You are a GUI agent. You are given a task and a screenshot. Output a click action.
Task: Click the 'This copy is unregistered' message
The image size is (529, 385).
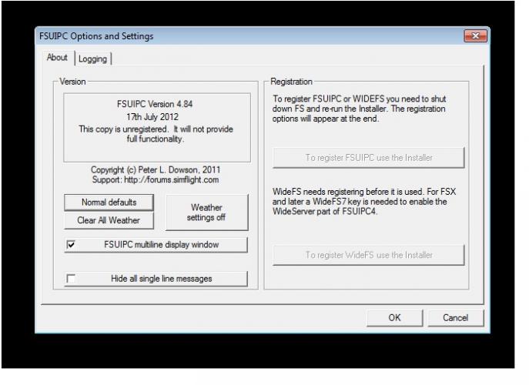tap(156, 134)
